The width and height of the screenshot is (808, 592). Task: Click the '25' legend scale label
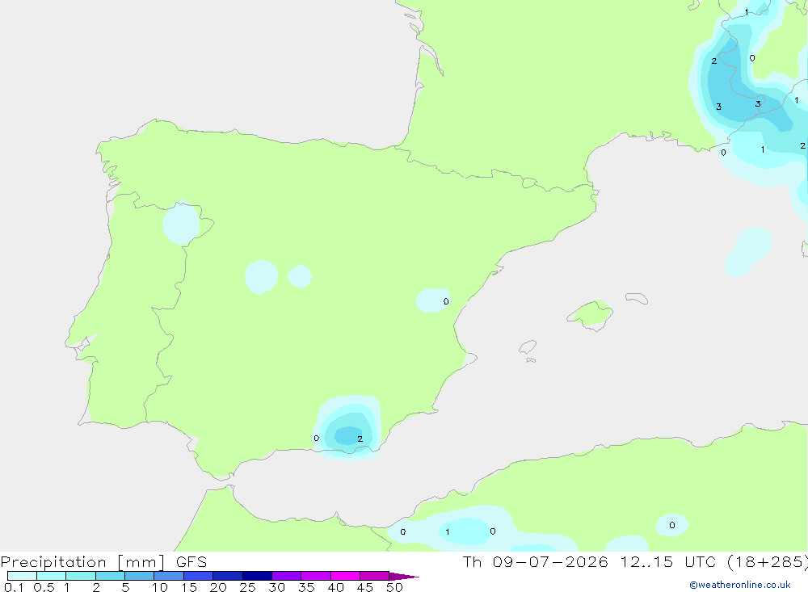pos(247,587)
